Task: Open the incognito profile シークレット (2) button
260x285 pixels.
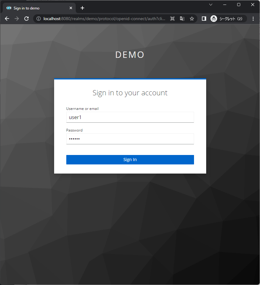Action: point(228,19)
